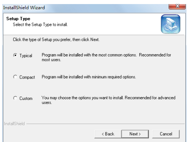Click the Next > button

pos(135,134)
